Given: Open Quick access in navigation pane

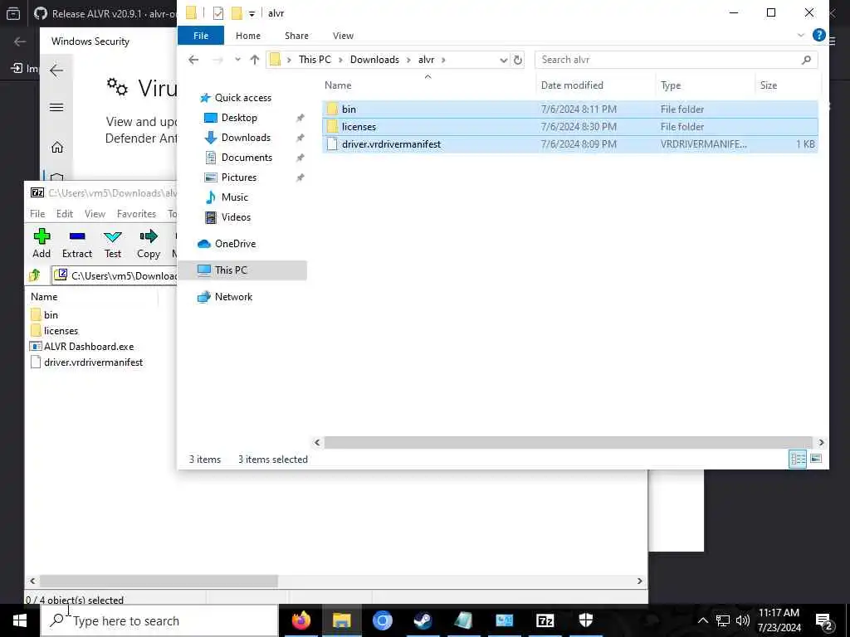Looking at the screenshot, I should (243, 98).
